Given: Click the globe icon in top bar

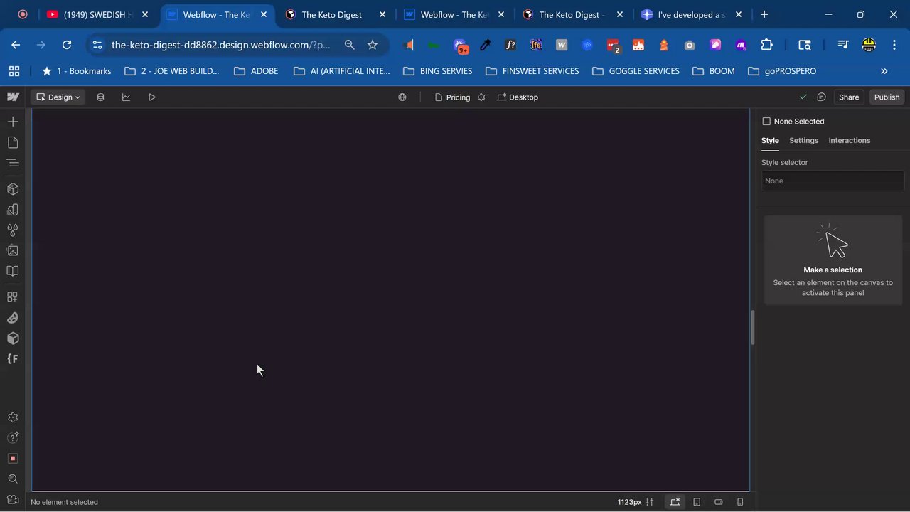Looking at the screenshot, I should (x=402, y=97).
